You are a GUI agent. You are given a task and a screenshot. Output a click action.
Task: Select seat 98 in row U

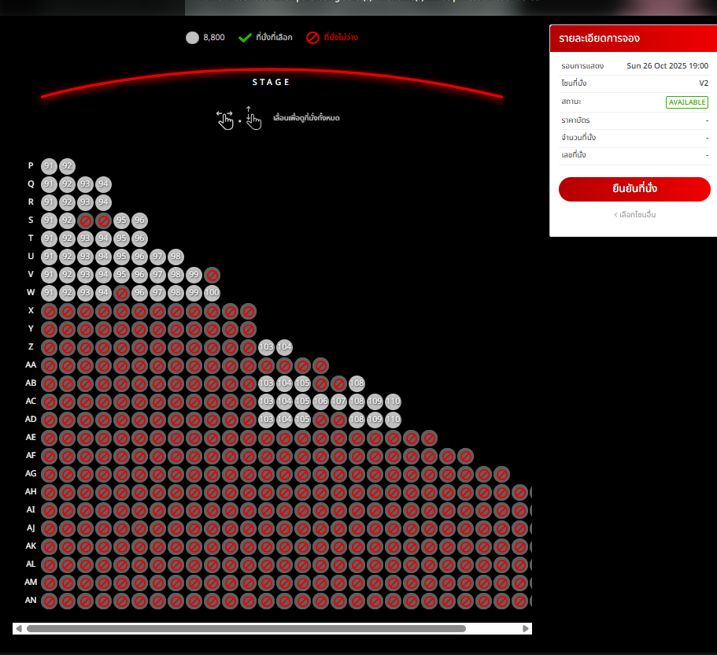coord(176,257)
